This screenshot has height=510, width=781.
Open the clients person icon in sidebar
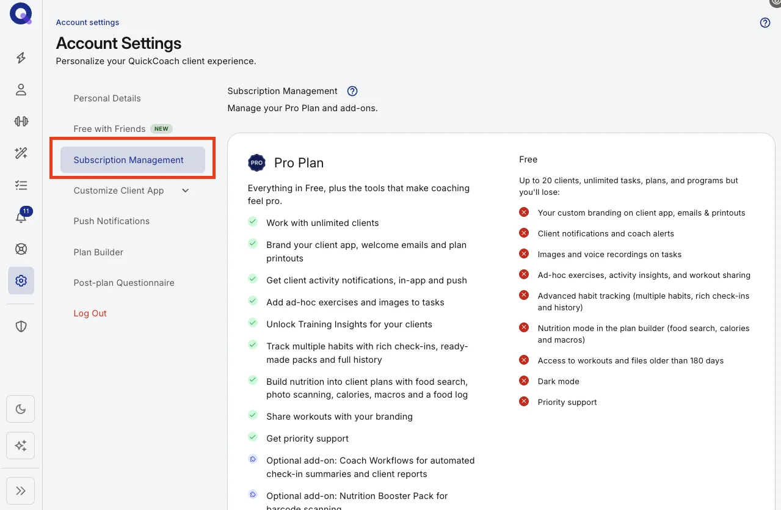point(21,90)
